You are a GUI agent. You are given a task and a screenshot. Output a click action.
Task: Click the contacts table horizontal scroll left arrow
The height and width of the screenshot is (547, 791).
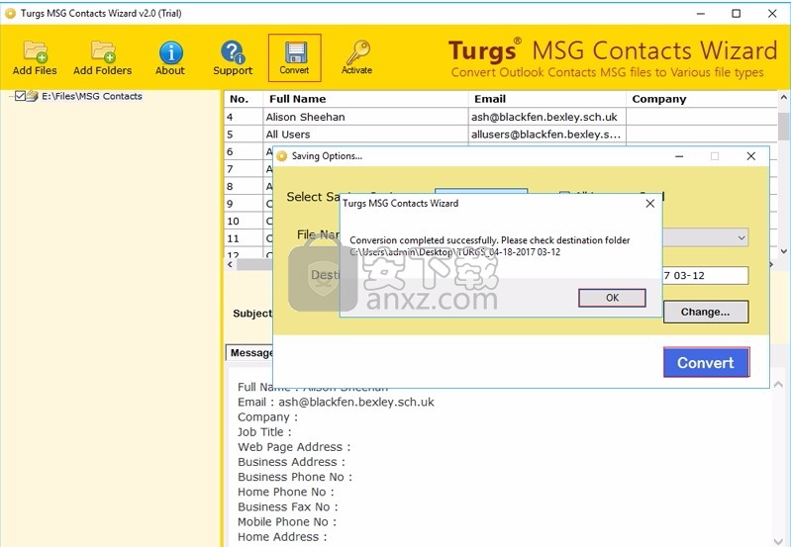230,264
